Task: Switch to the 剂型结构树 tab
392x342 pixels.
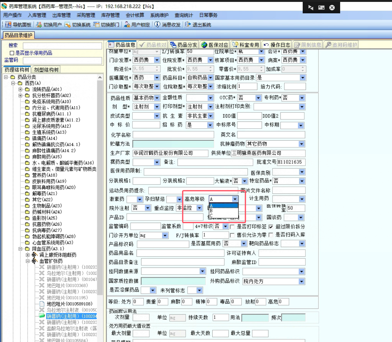Action: (x=46, y=70)
